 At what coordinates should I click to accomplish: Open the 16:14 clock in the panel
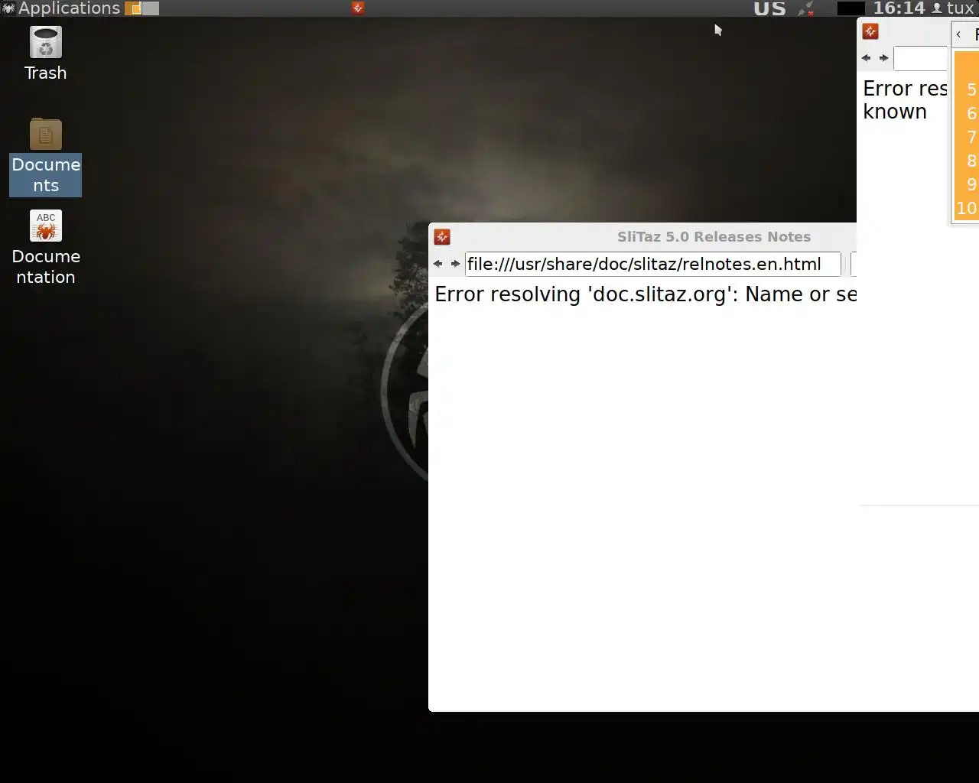click(899, 8)
